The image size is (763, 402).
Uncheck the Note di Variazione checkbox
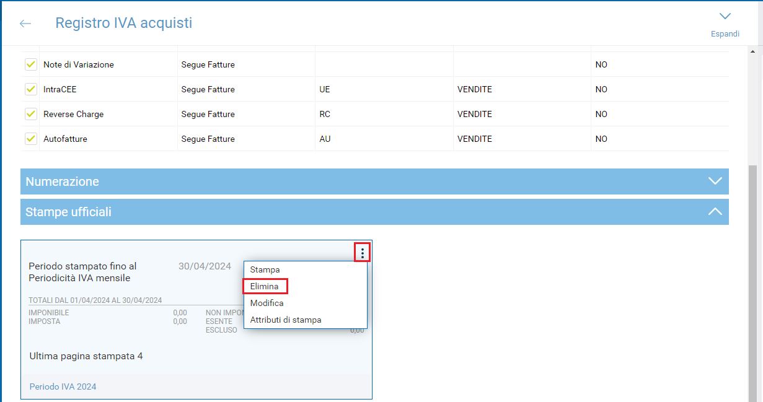(x=30, y=64)
